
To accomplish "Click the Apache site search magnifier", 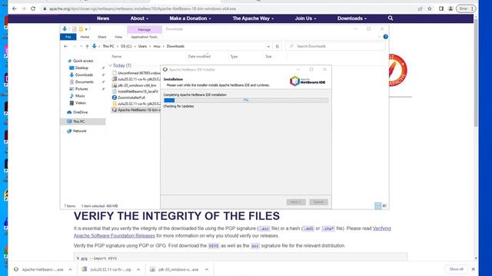I will coord(391,18).
